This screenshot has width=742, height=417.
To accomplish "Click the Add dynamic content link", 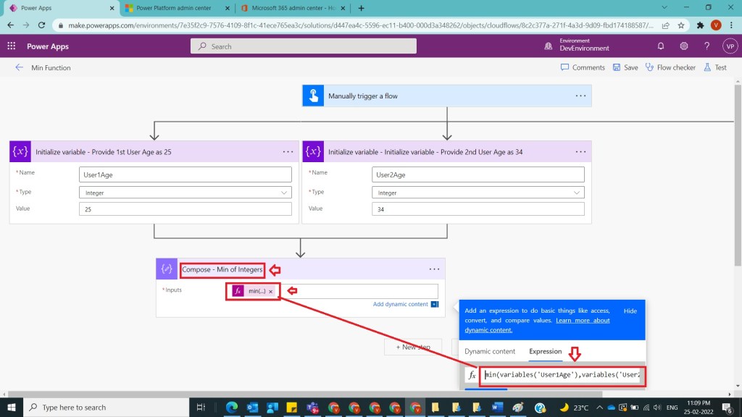I will pyautogui.click(x=400, y=304).
